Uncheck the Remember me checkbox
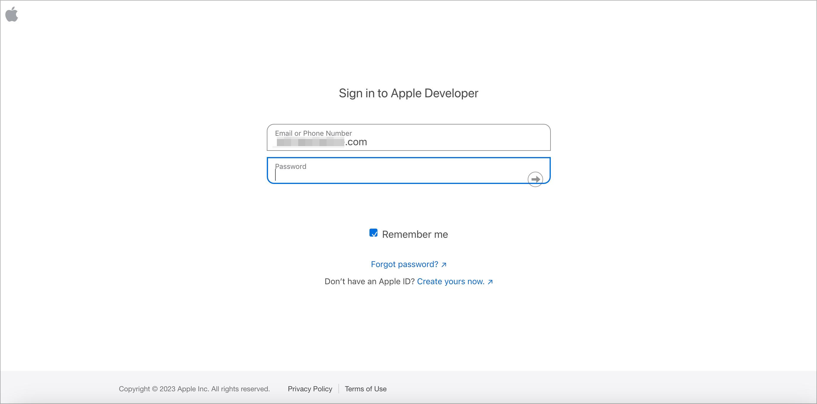This screenshot has height=404, width=817. point(373,233)
